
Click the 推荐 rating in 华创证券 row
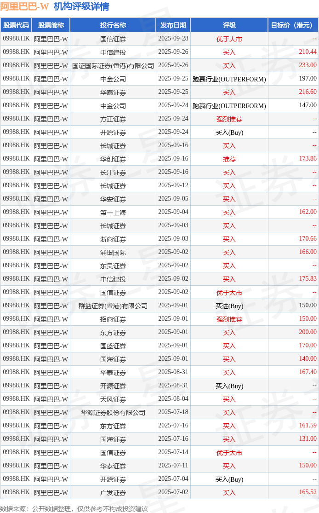tap(229, 159)
